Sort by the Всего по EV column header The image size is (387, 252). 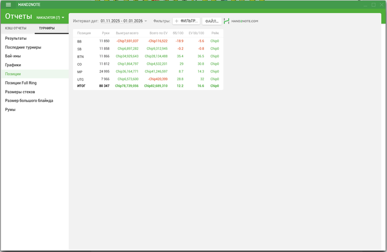pyautogui.click(x=159, y=33)
